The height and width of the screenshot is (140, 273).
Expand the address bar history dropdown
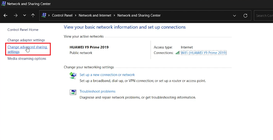(x=234, y=15)
